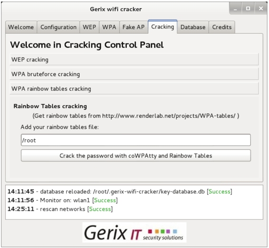Click the 'Gerix wifi cracker' title bar text

pos(116,9)
